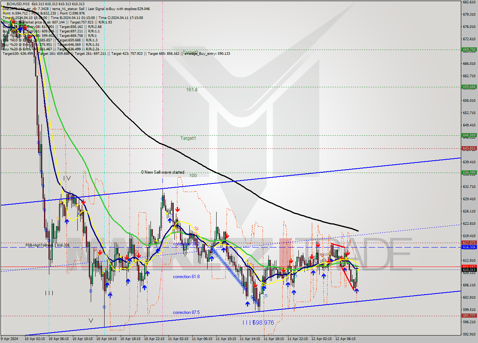Click the green 636.499 price tag
This screenshot has width=478, height=343.
tap(469, 172)
